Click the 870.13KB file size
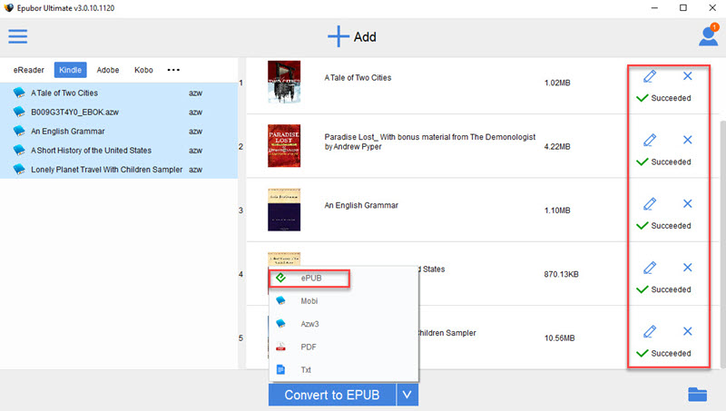Viewport: 726px width, 411px height. pos(561,275)
